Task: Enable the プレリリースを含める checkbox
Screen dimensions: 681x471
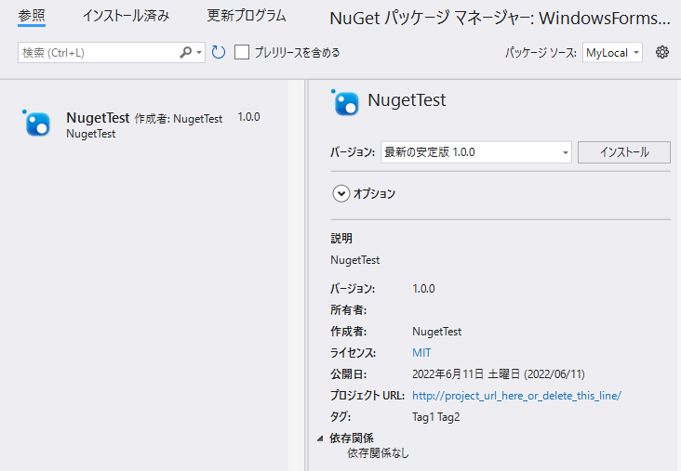Action: click(242, 52)
